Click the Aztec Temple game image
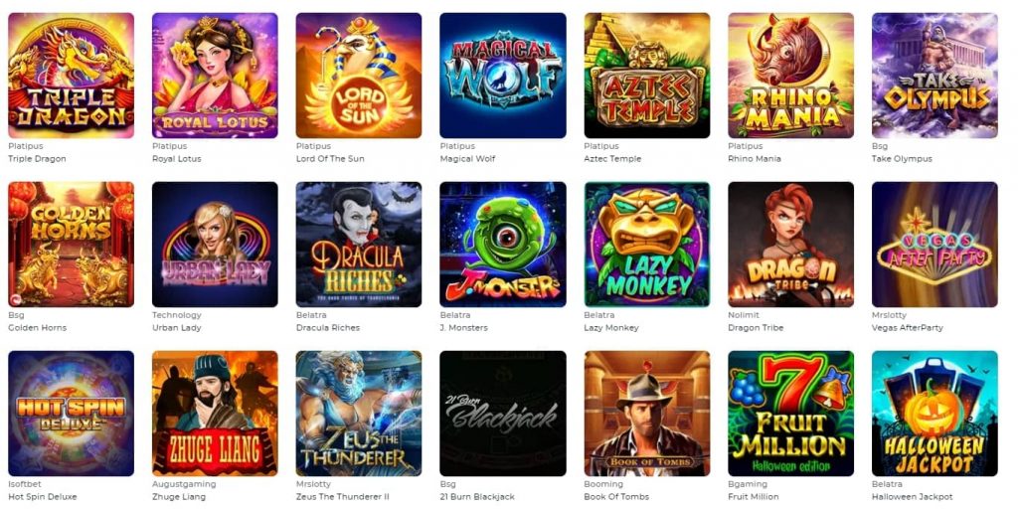The width and height of the screenshot is (1018, 510). point(646,76)
